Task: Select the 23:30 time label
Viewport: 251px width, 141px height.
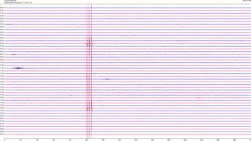Action: click(x=2, y=134)
